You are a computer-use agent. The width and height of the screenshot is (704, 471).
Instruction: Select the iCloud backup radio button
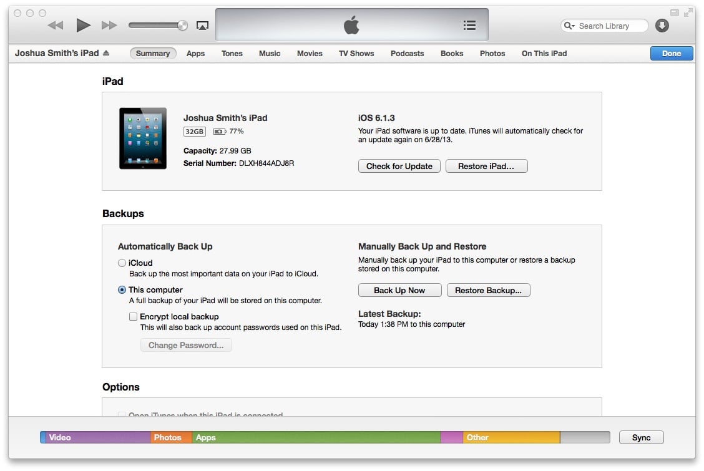[x=122, y=263]
